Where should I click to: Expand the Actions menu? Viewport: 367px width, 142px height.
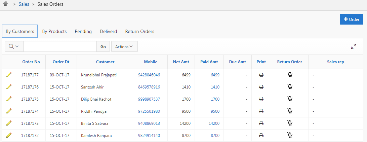[124, 46]
